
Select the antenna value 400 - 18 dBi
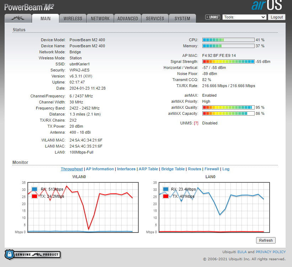pos(80,132)
